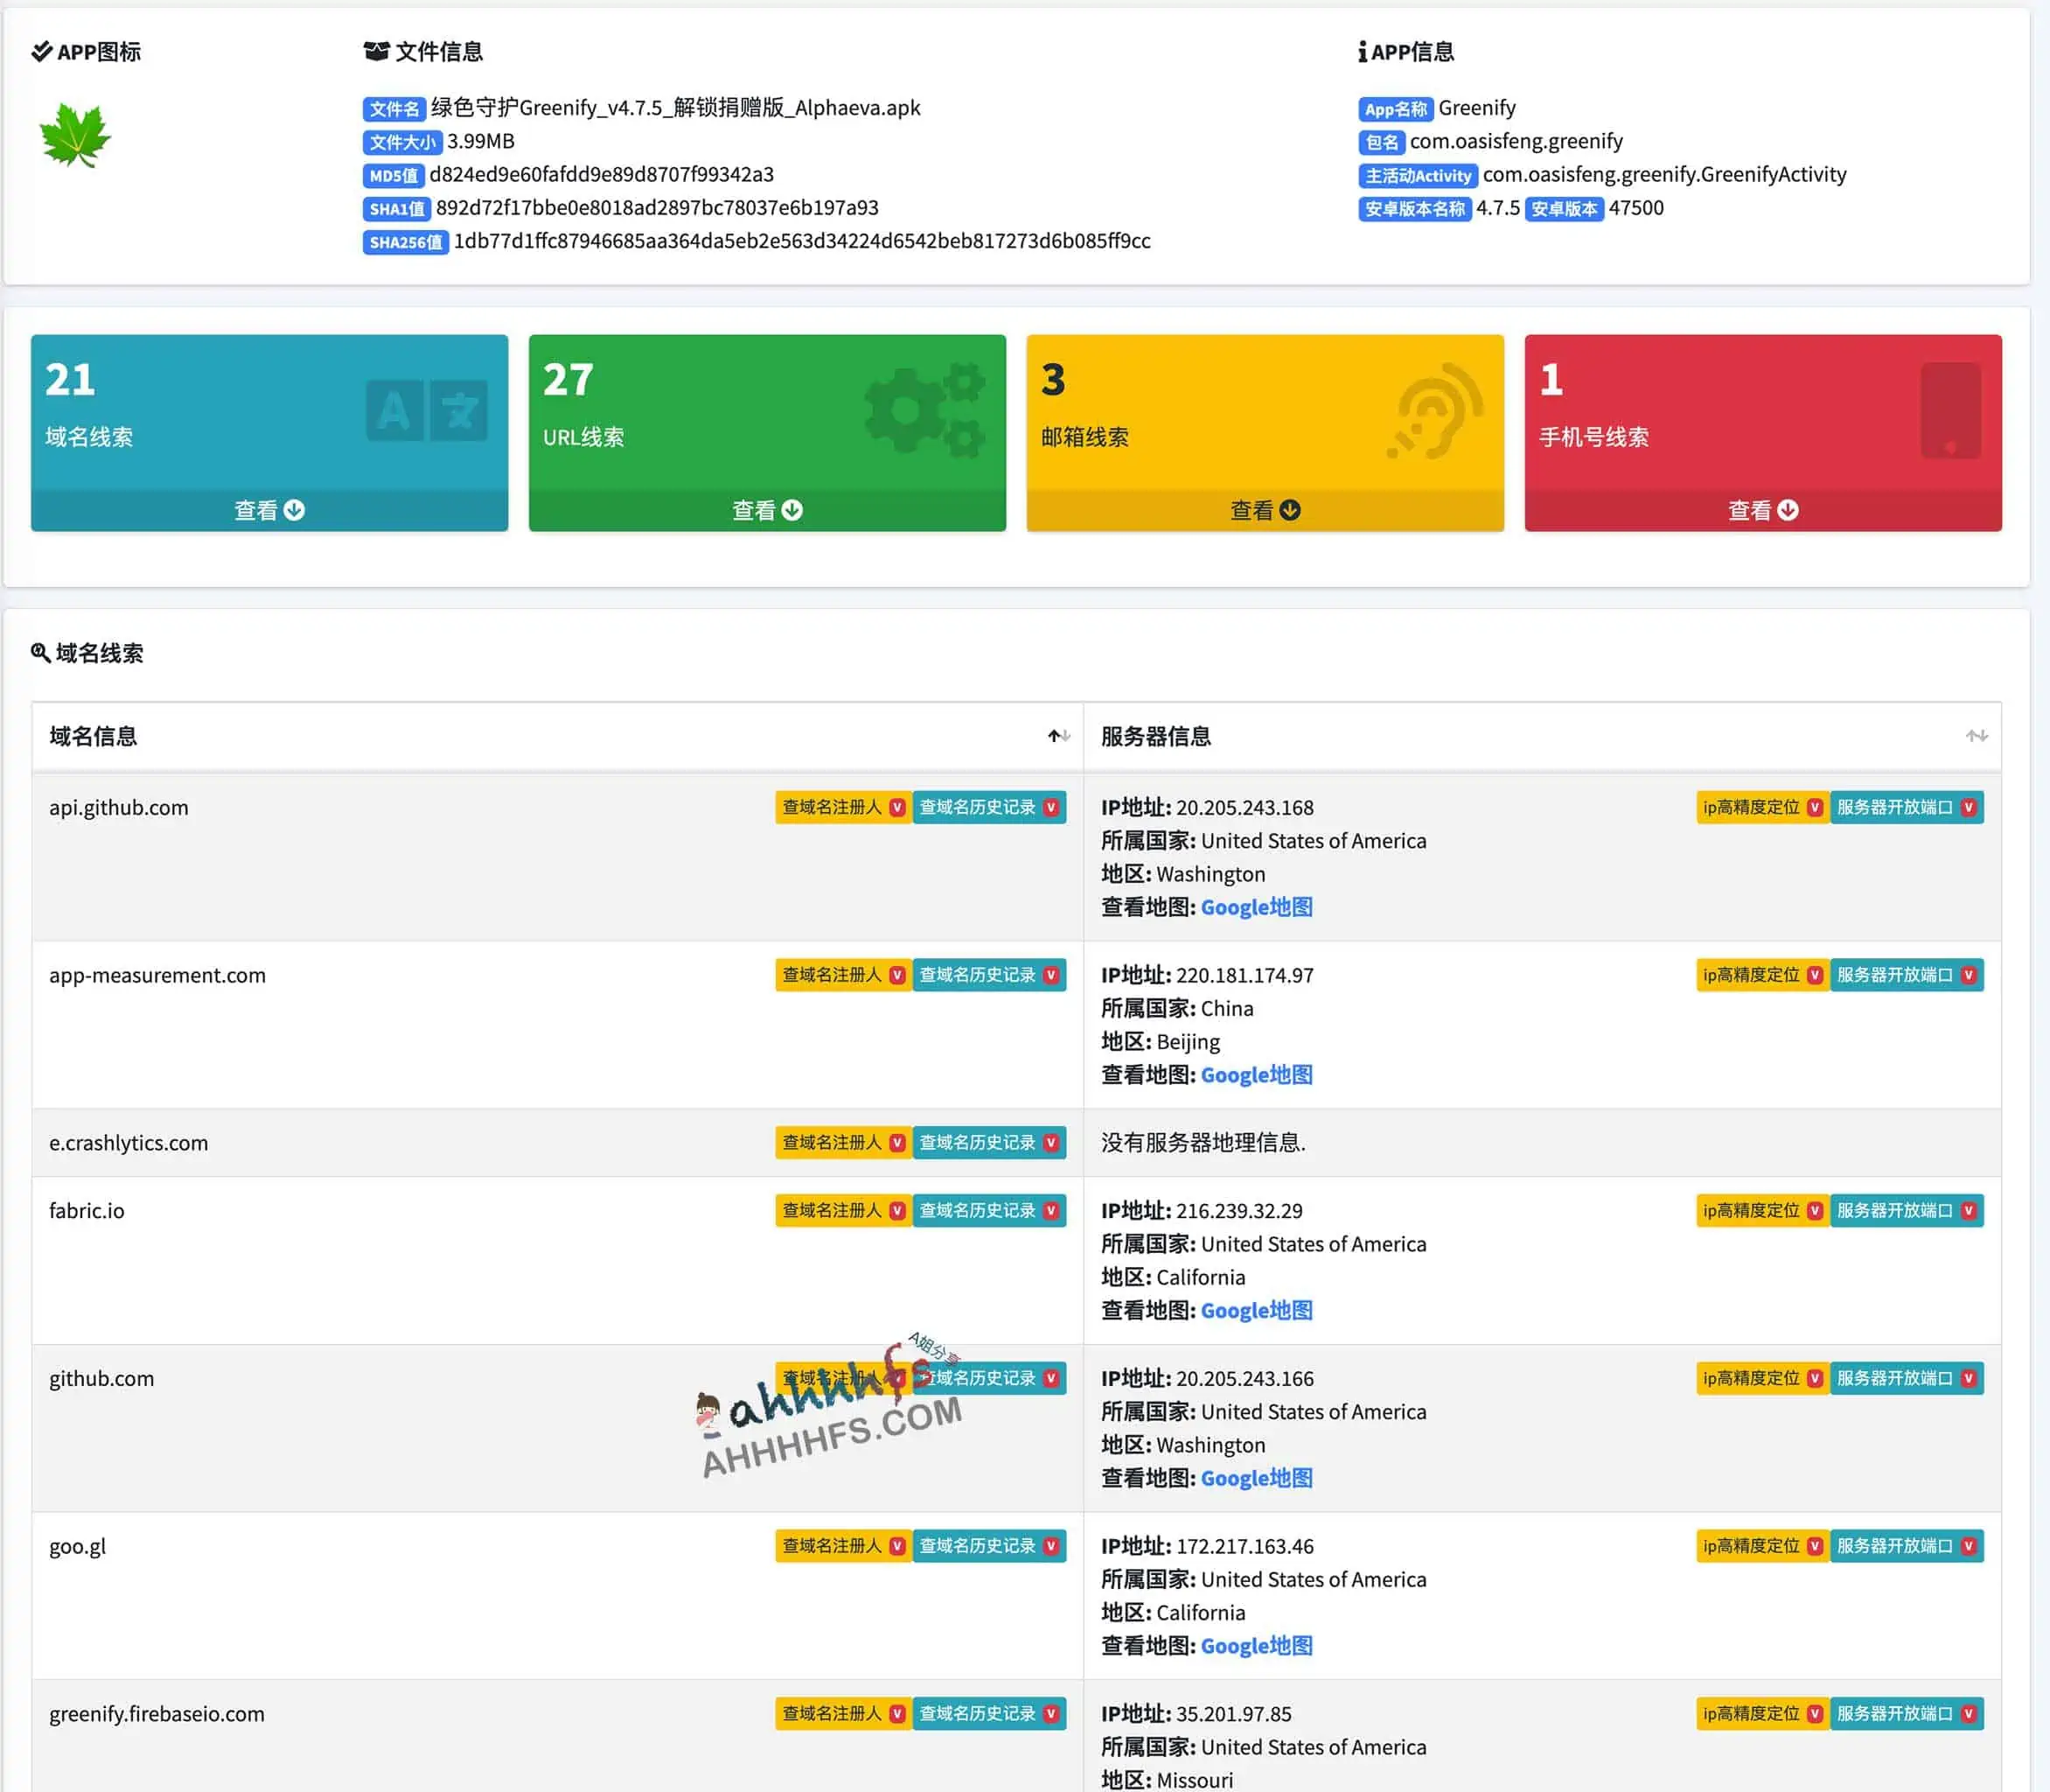Click the phone icon on 手机号线索 card
Image resolution: width=2050 pixels, height=1792 pixels.
pyautogui.click(x=1950, y=410)
